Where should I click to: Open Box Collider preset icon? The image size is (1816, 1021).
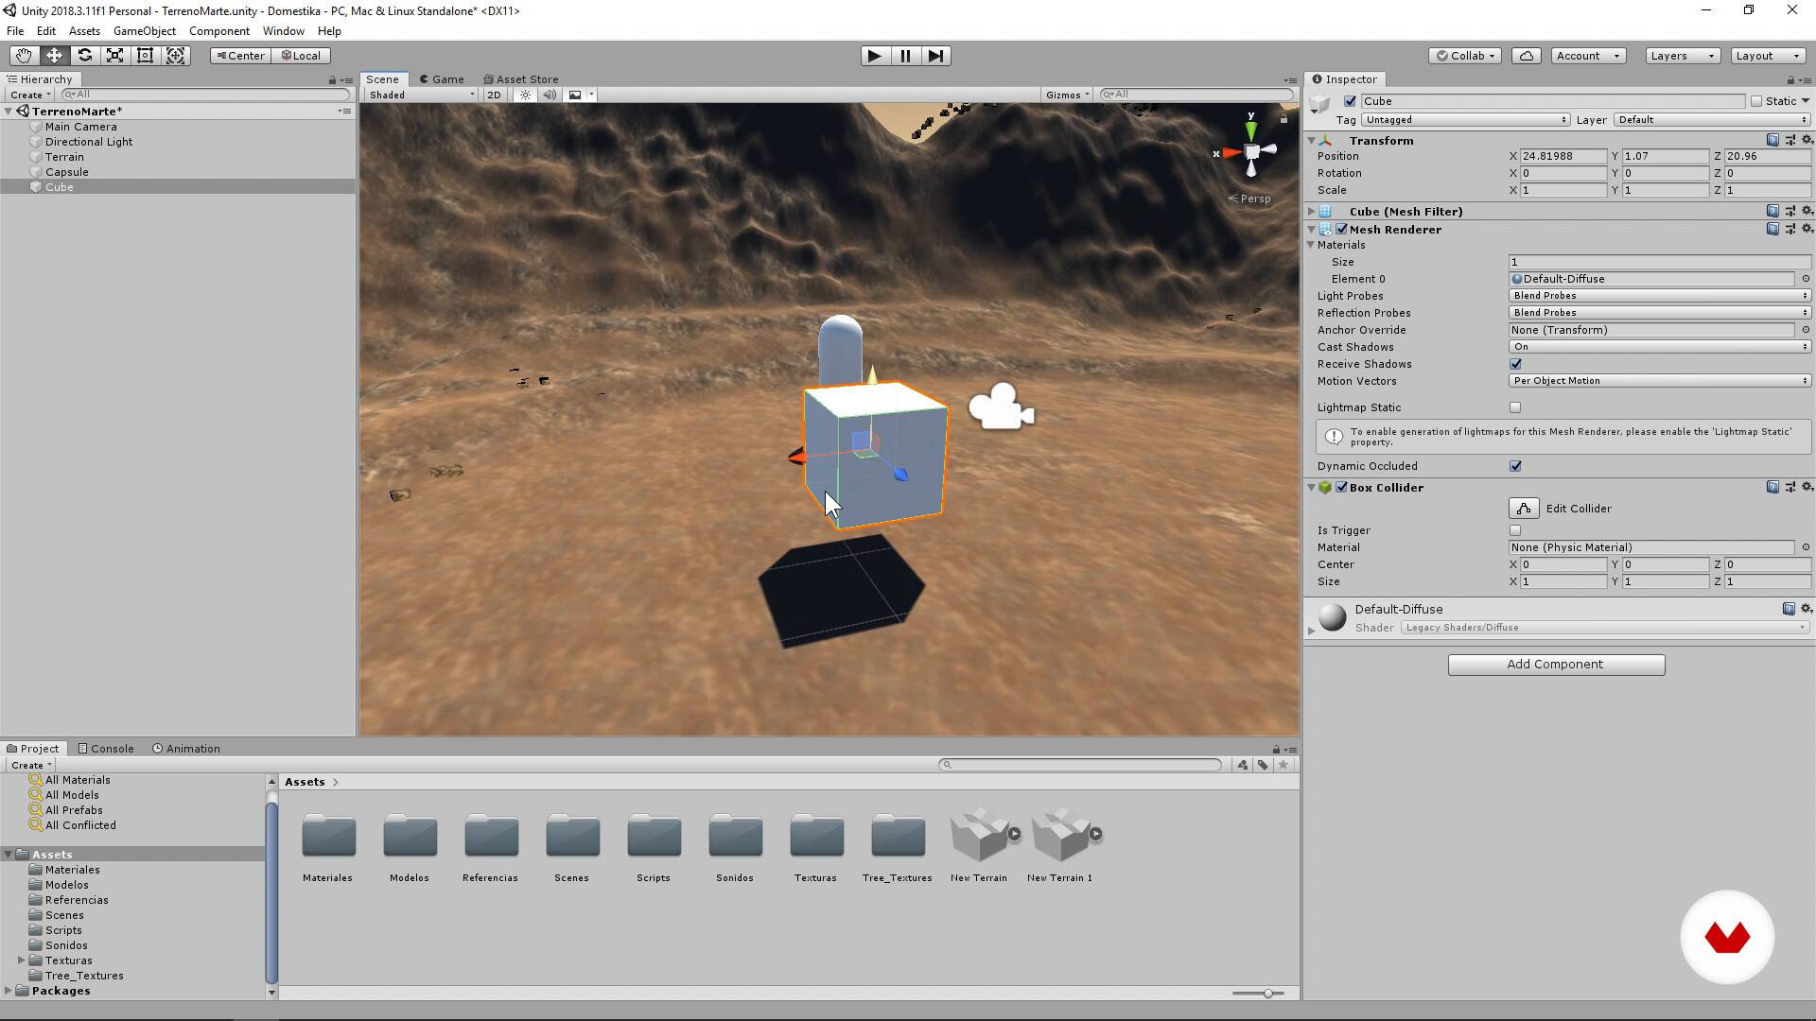[1790, 488]
